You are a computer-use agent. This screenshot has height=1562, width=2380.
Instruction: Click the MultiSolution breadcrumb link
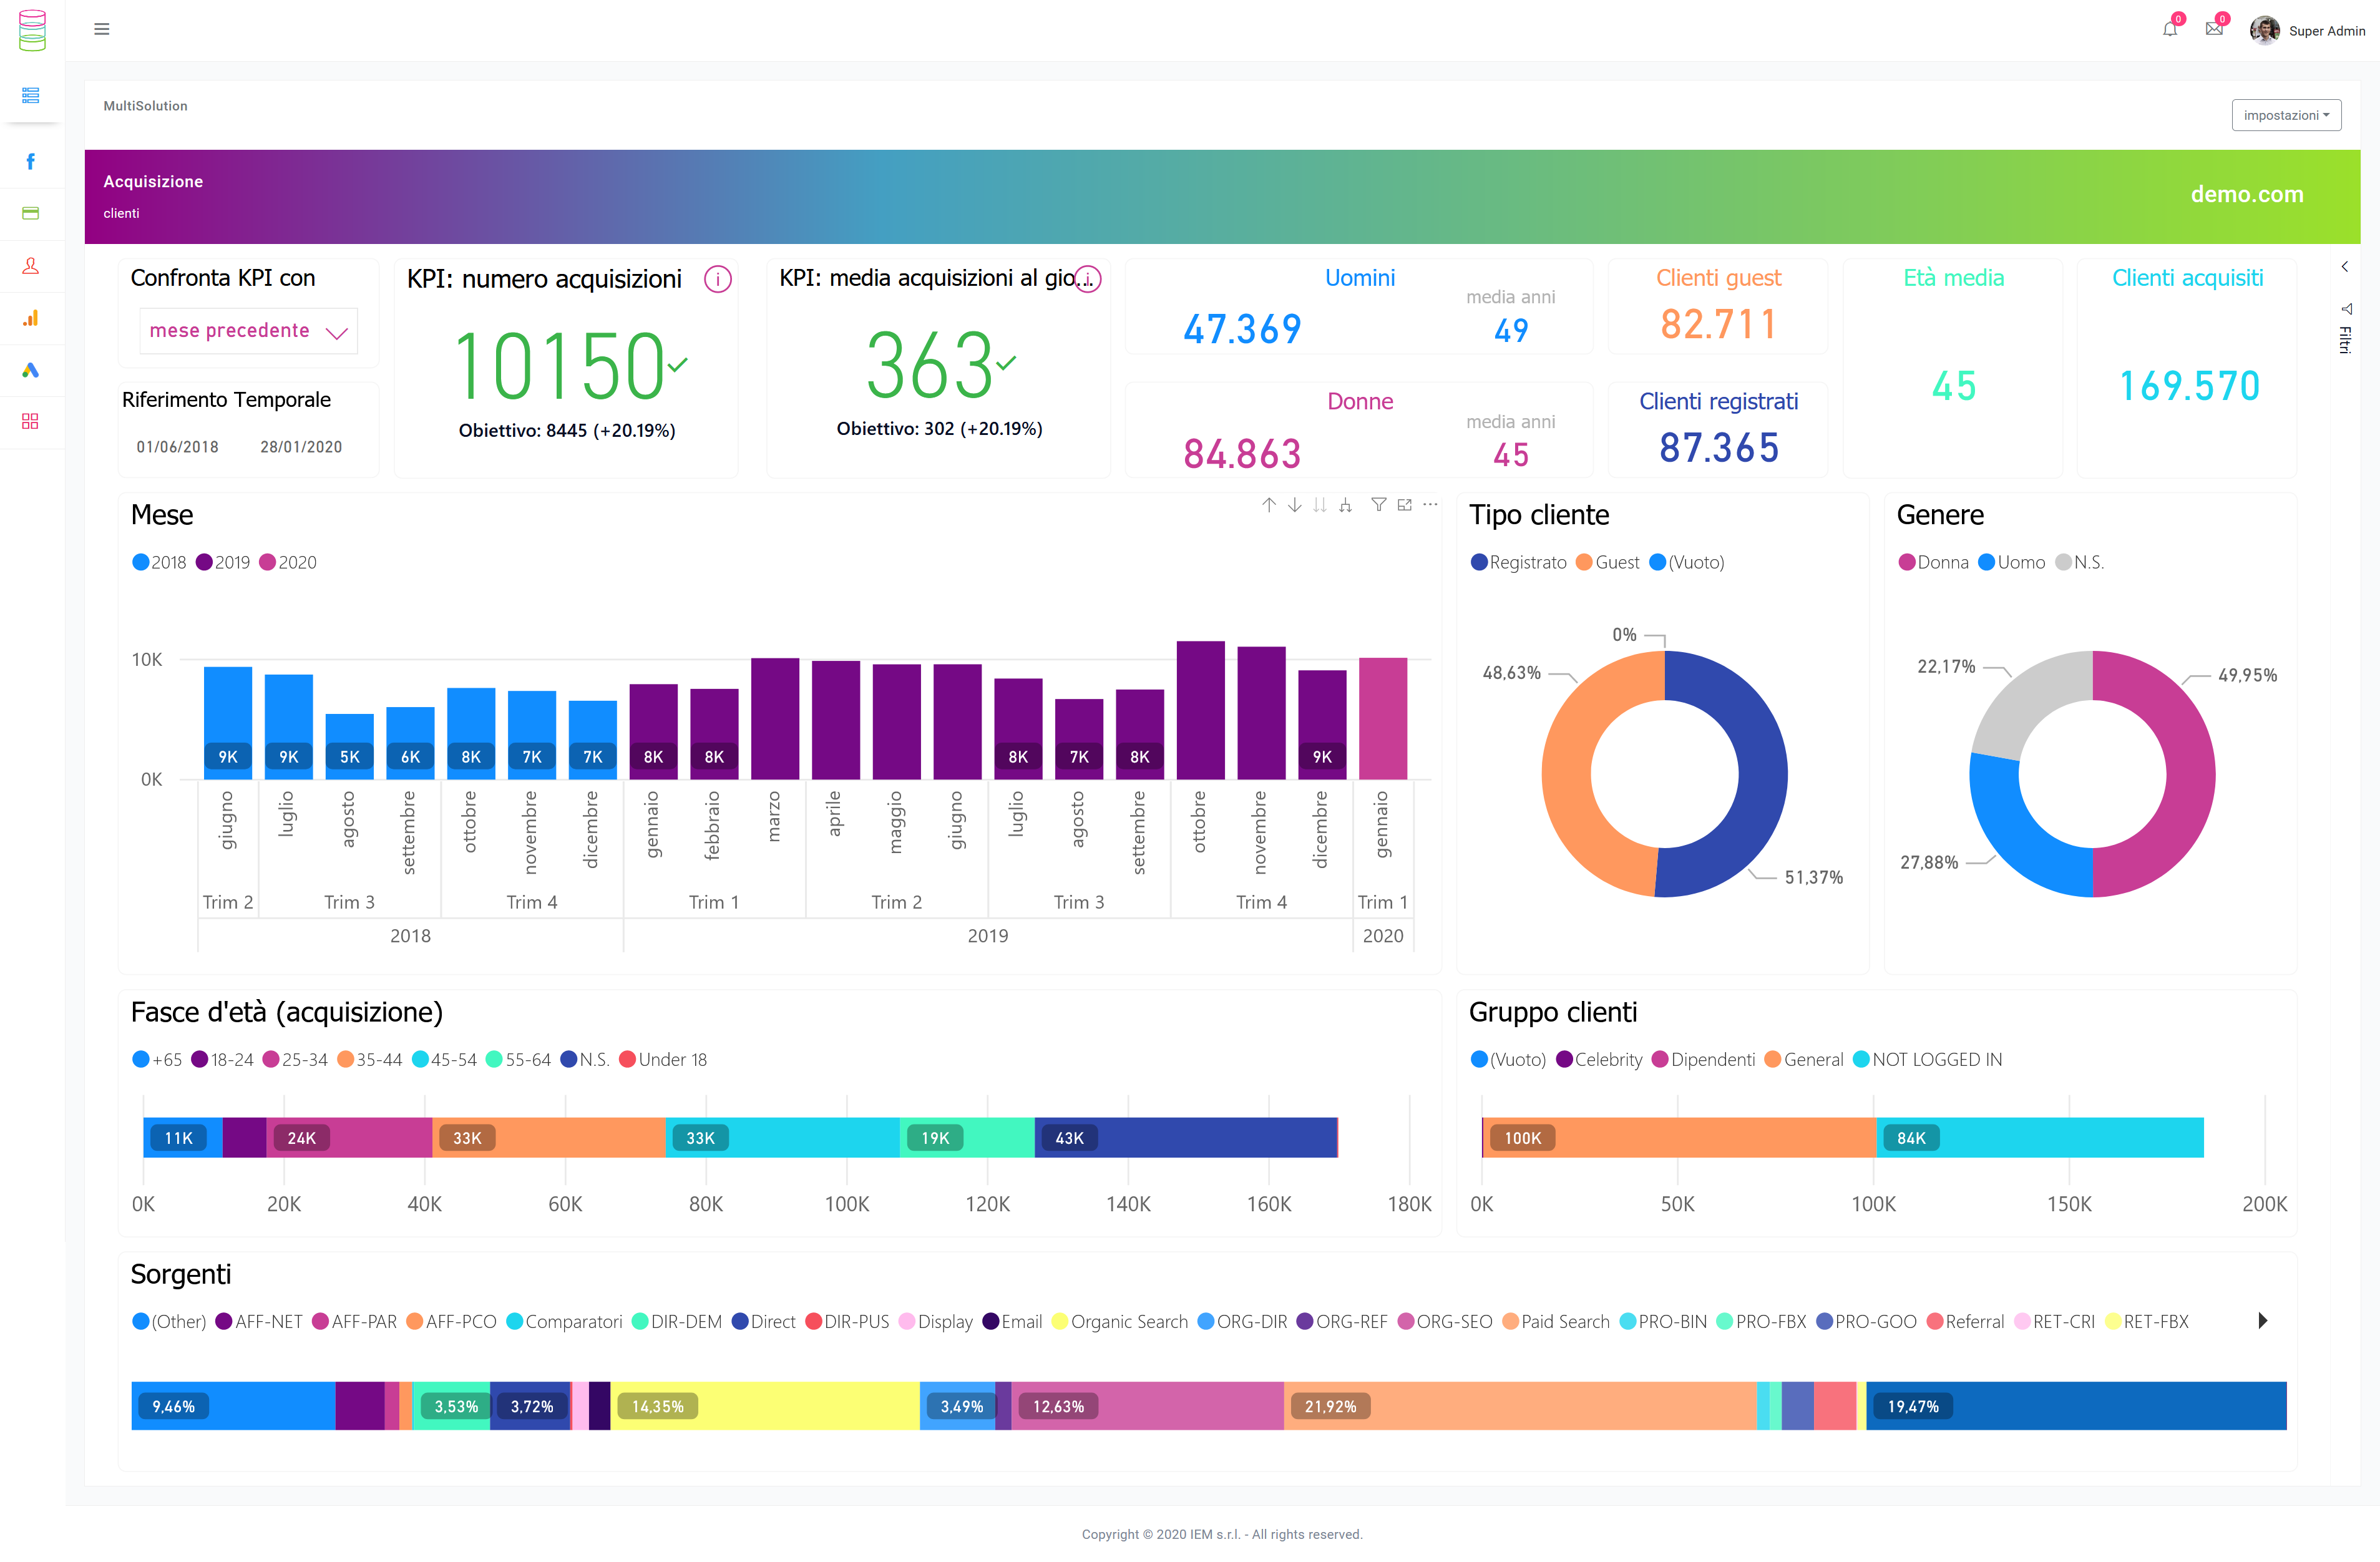[x=145, y=105]
